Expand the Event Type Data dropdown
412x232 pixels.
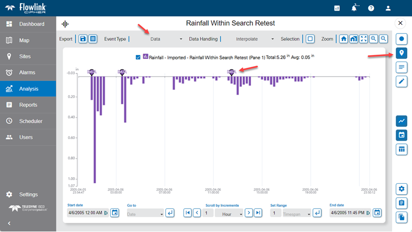tap(181, 39)
